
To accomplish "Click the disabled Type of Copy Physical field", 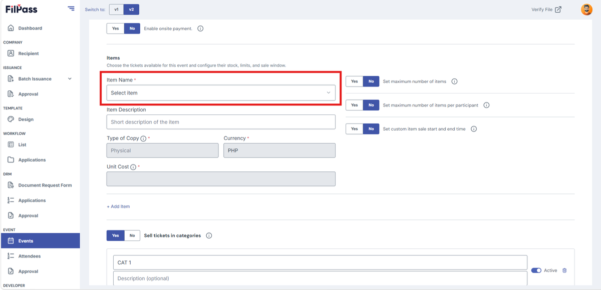I will pyautogui.click(x=162, y=150).
